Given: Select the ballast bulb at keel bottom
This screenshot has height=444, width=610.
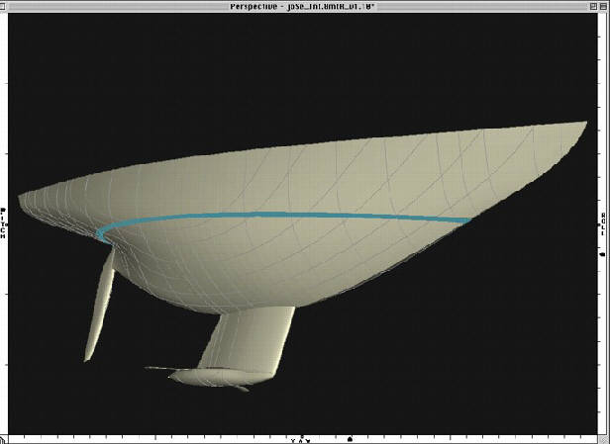Looking at the screenshot, I should [x=213, y=375].
